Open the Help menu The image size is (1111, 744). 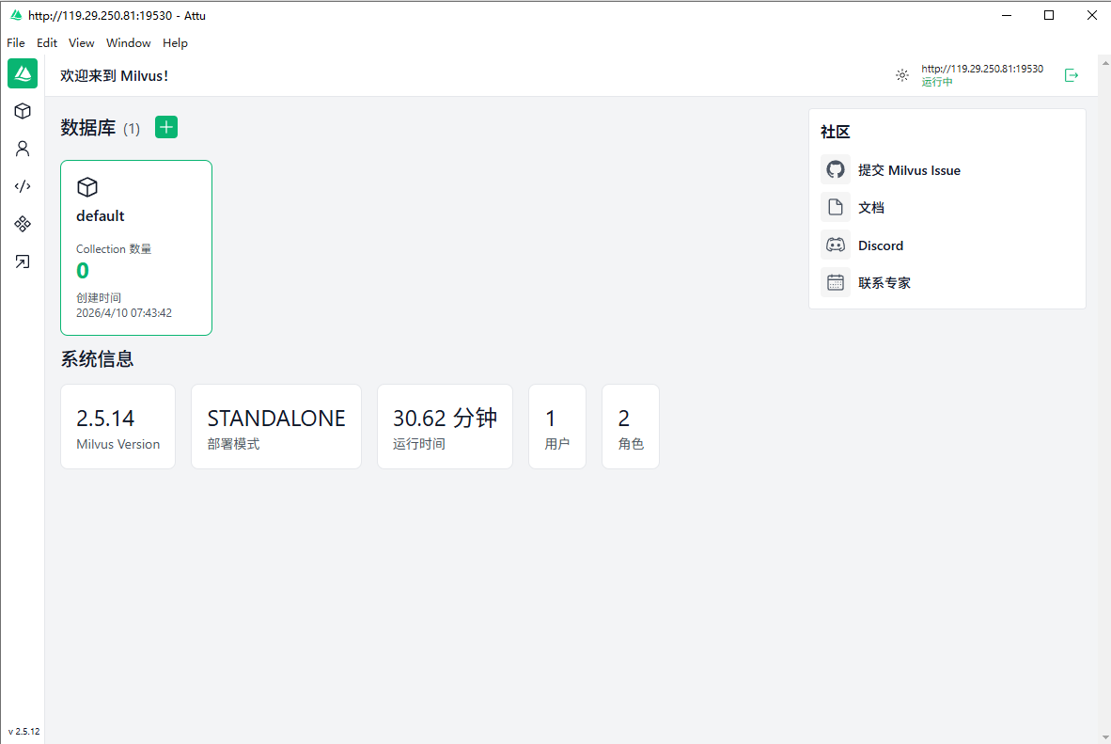[175, 42]
